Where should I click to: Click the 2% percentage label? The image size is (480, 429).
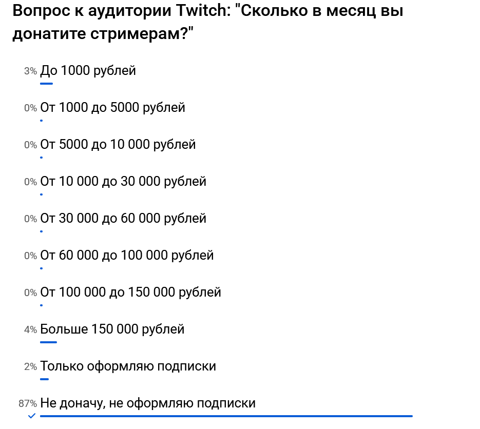(30, 367)
